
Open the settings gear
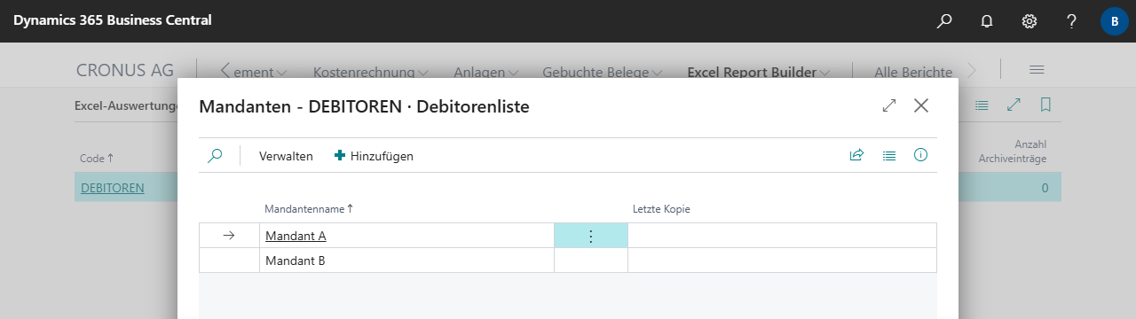[x=1029, y=20]
